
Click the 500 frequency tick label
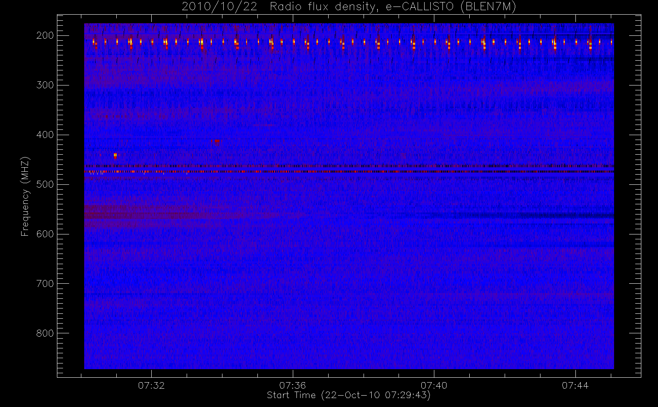[45, 184]
